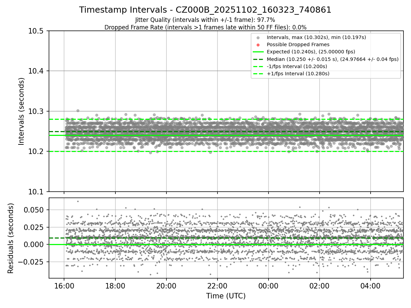Click the 0.000 tick label on residuals axis
Screen dimensions: 411x308
[x=34, y=244]
